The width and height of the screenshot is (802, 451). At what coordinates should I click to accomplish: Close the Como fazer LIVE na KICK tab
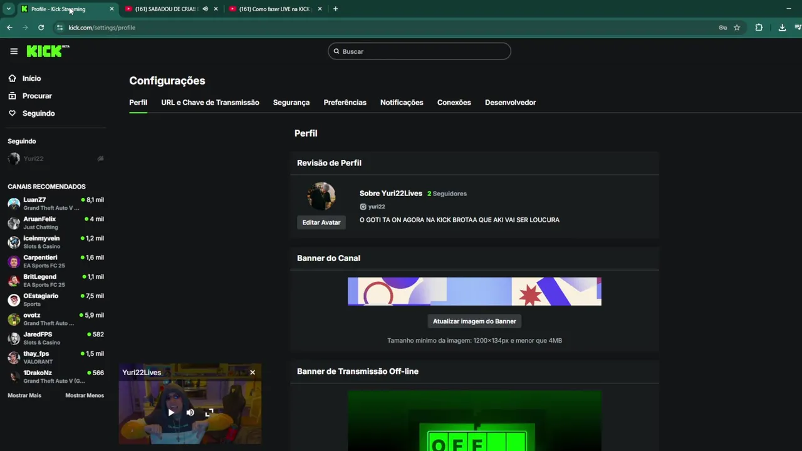[x=320, y=9]
